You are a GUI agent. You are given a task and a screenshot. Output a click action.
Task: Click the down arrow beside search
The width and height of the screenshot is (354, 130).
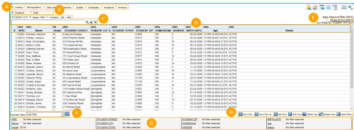click(95, 22)
